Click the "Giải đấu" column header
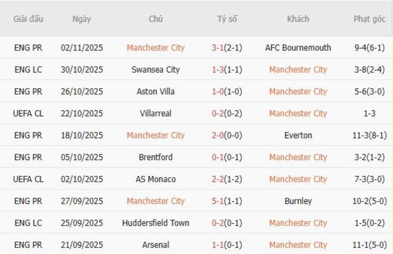Viewport: 393px width, 254px height. tap(28, 19)
